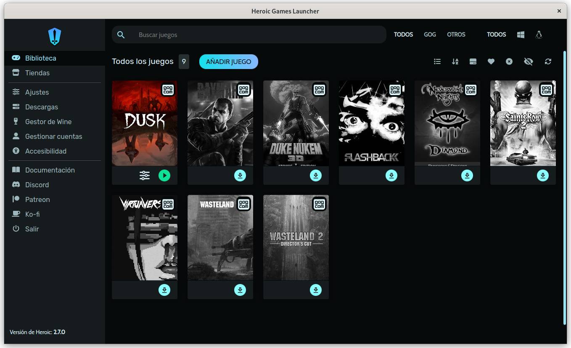The image size is (571, 348).
Task: Select Gestionar cuentas in sidebar
Action: [x=55, y=136]
